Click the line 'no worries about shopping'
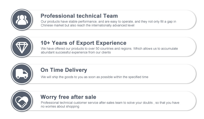Screen dimensions: 204x119 click(60, 107)
